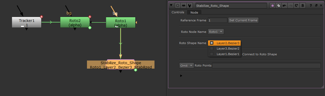
Task: Open the purple node color swatch
Action: 273,5
